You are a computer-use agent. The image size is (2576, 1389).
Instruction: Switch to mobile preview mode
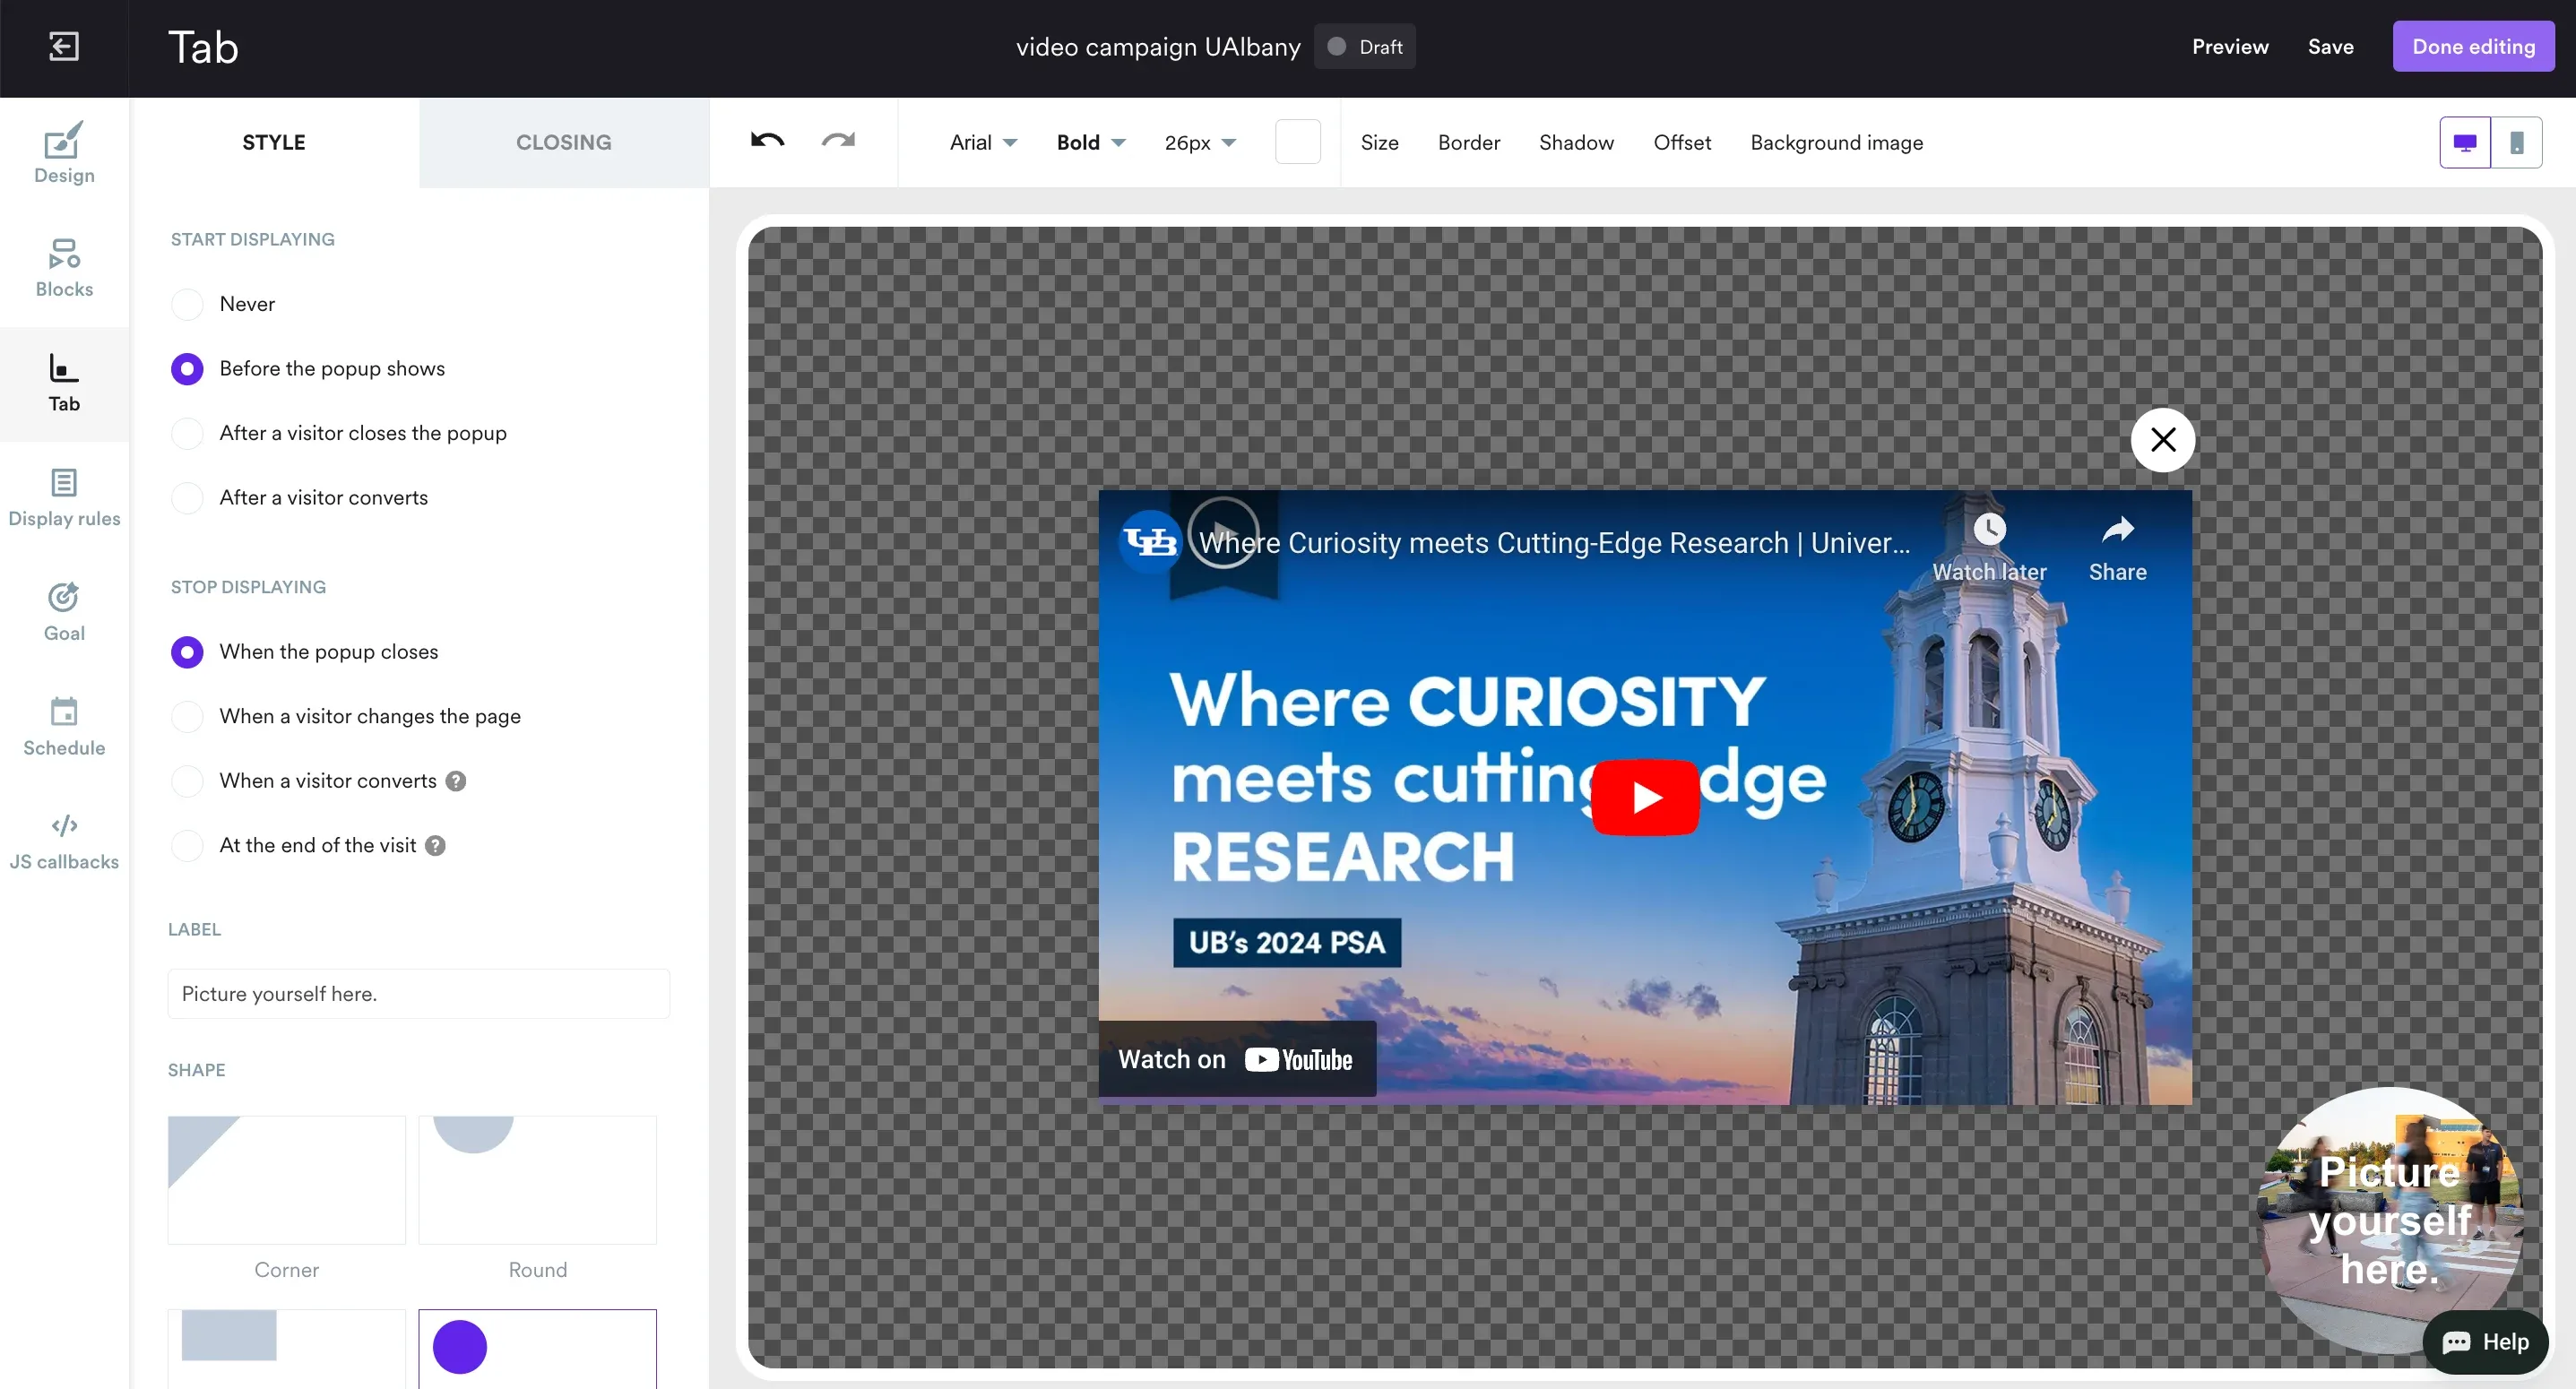click(x=2517, y=143)
